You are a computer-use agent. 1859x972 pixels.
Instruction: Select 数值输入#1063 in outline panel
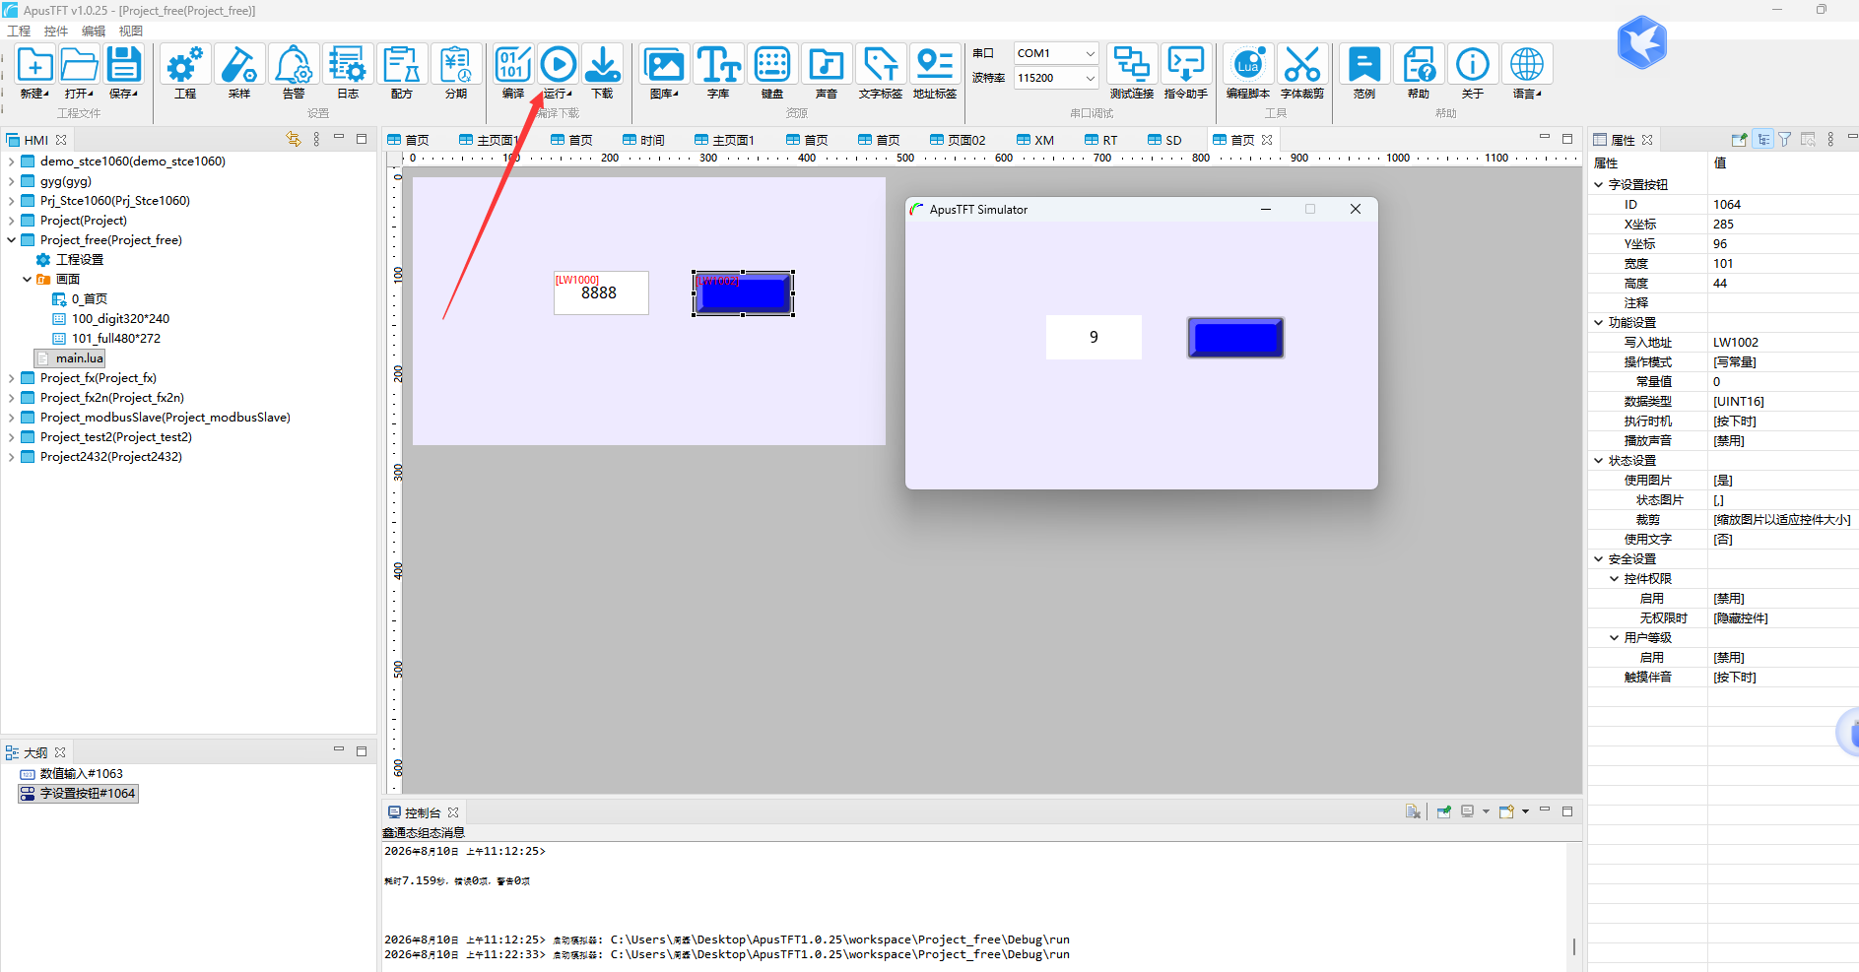(81, 774)
